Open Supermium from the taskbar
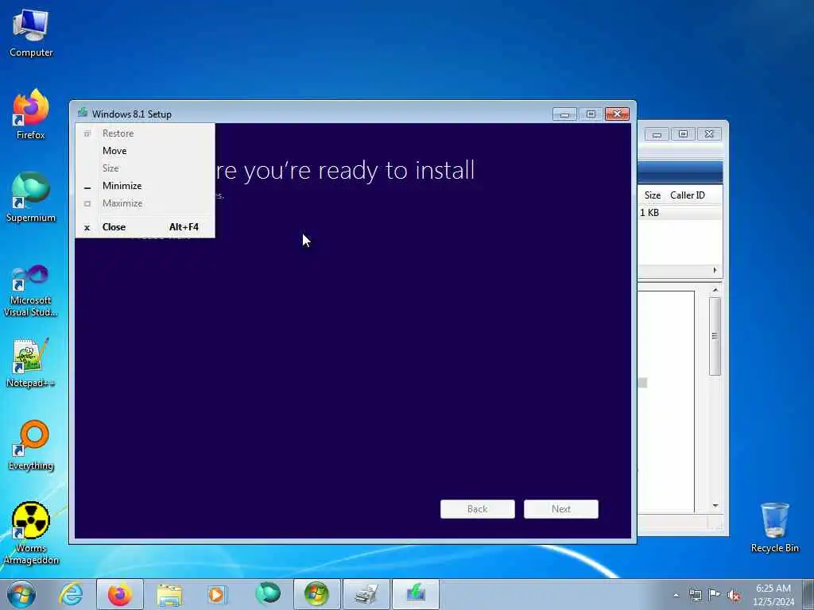 tap(268, 594)
